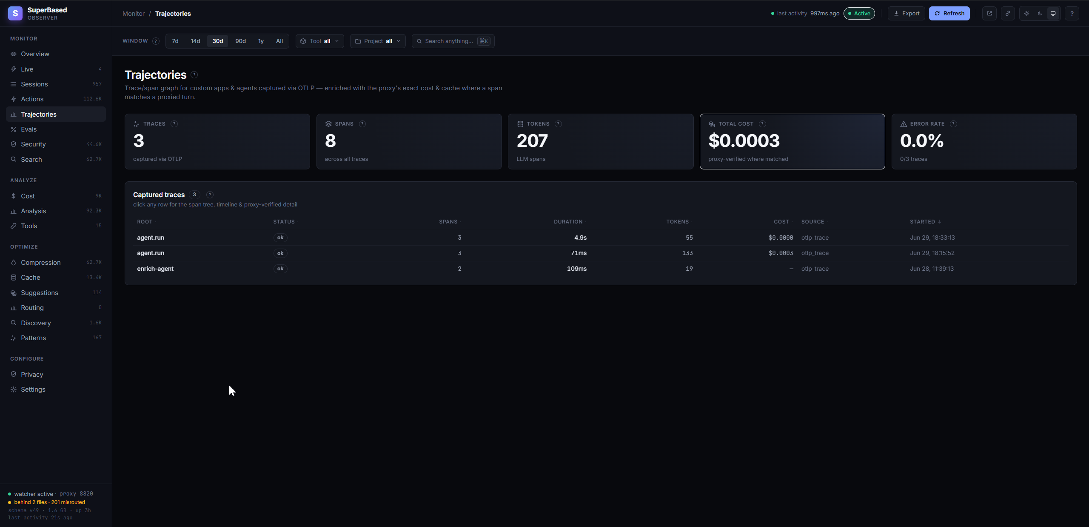This screenshot has height=527, width=1089.
Task: Set window to 90d
Action: (x=241, y=41)
